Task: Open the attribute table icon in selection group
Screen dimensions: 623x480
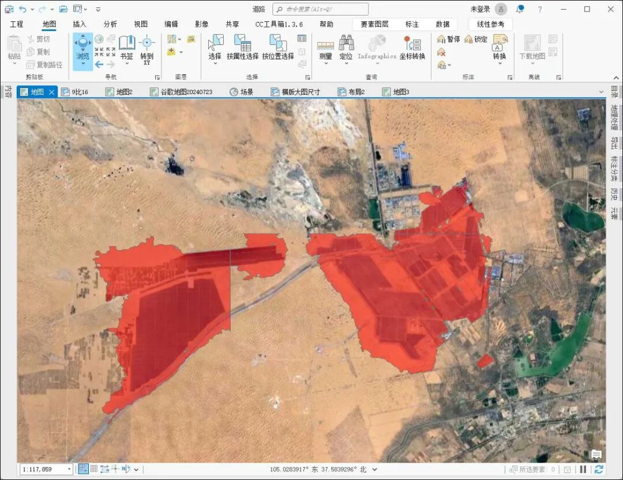Action: [302, 39]
